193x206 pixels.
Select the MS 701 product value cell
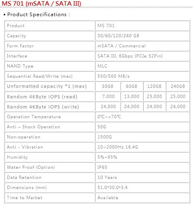pos(142,25)
